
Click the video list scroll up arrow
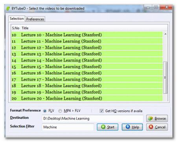point(166,34)
